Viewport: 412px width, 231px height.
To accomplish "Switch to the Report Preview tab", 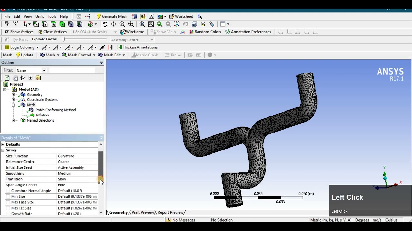I will coord(170,212).
